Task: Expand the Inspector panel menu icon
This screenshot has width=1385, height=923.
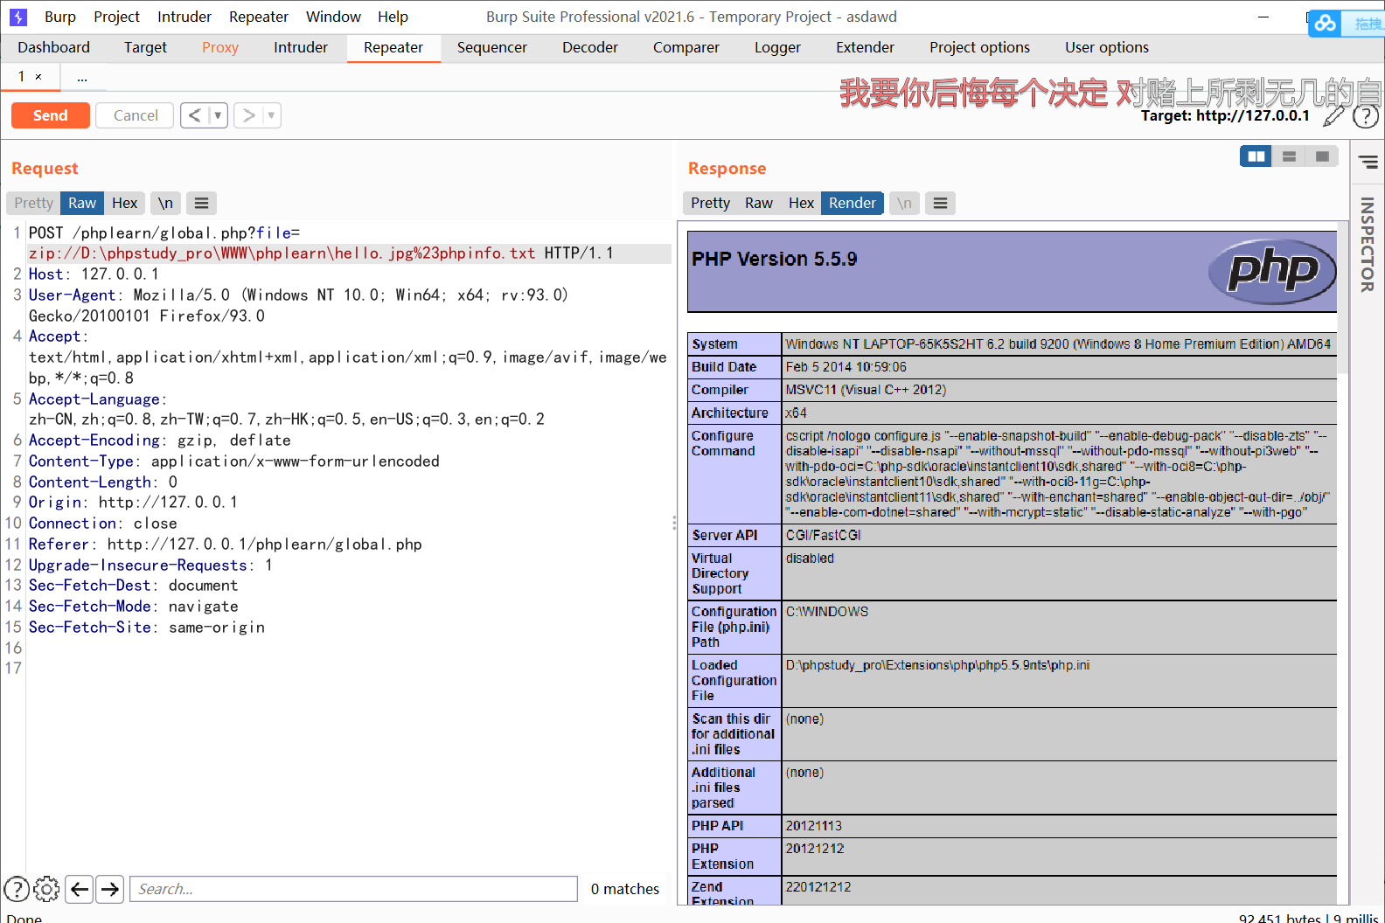Action: pos(1368,162)
